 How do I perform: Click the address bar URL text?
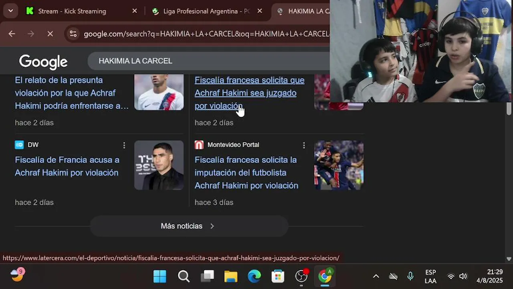[x=206, y=34]
